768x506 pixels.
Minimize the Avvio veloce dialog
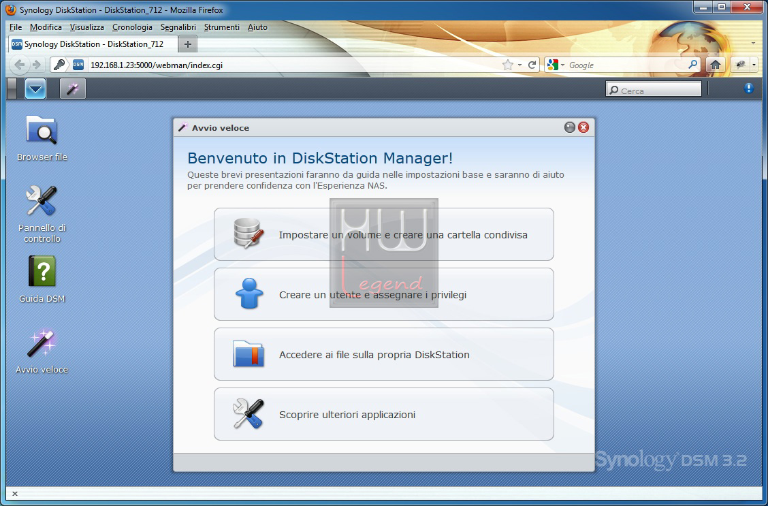click(569, 128)
